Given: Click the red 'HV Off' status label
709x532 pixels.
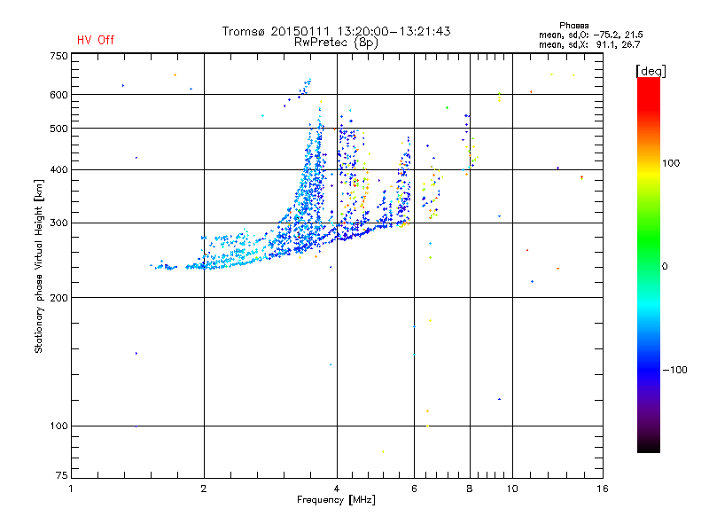Looking at the screenshot, I should coord(96,40).
